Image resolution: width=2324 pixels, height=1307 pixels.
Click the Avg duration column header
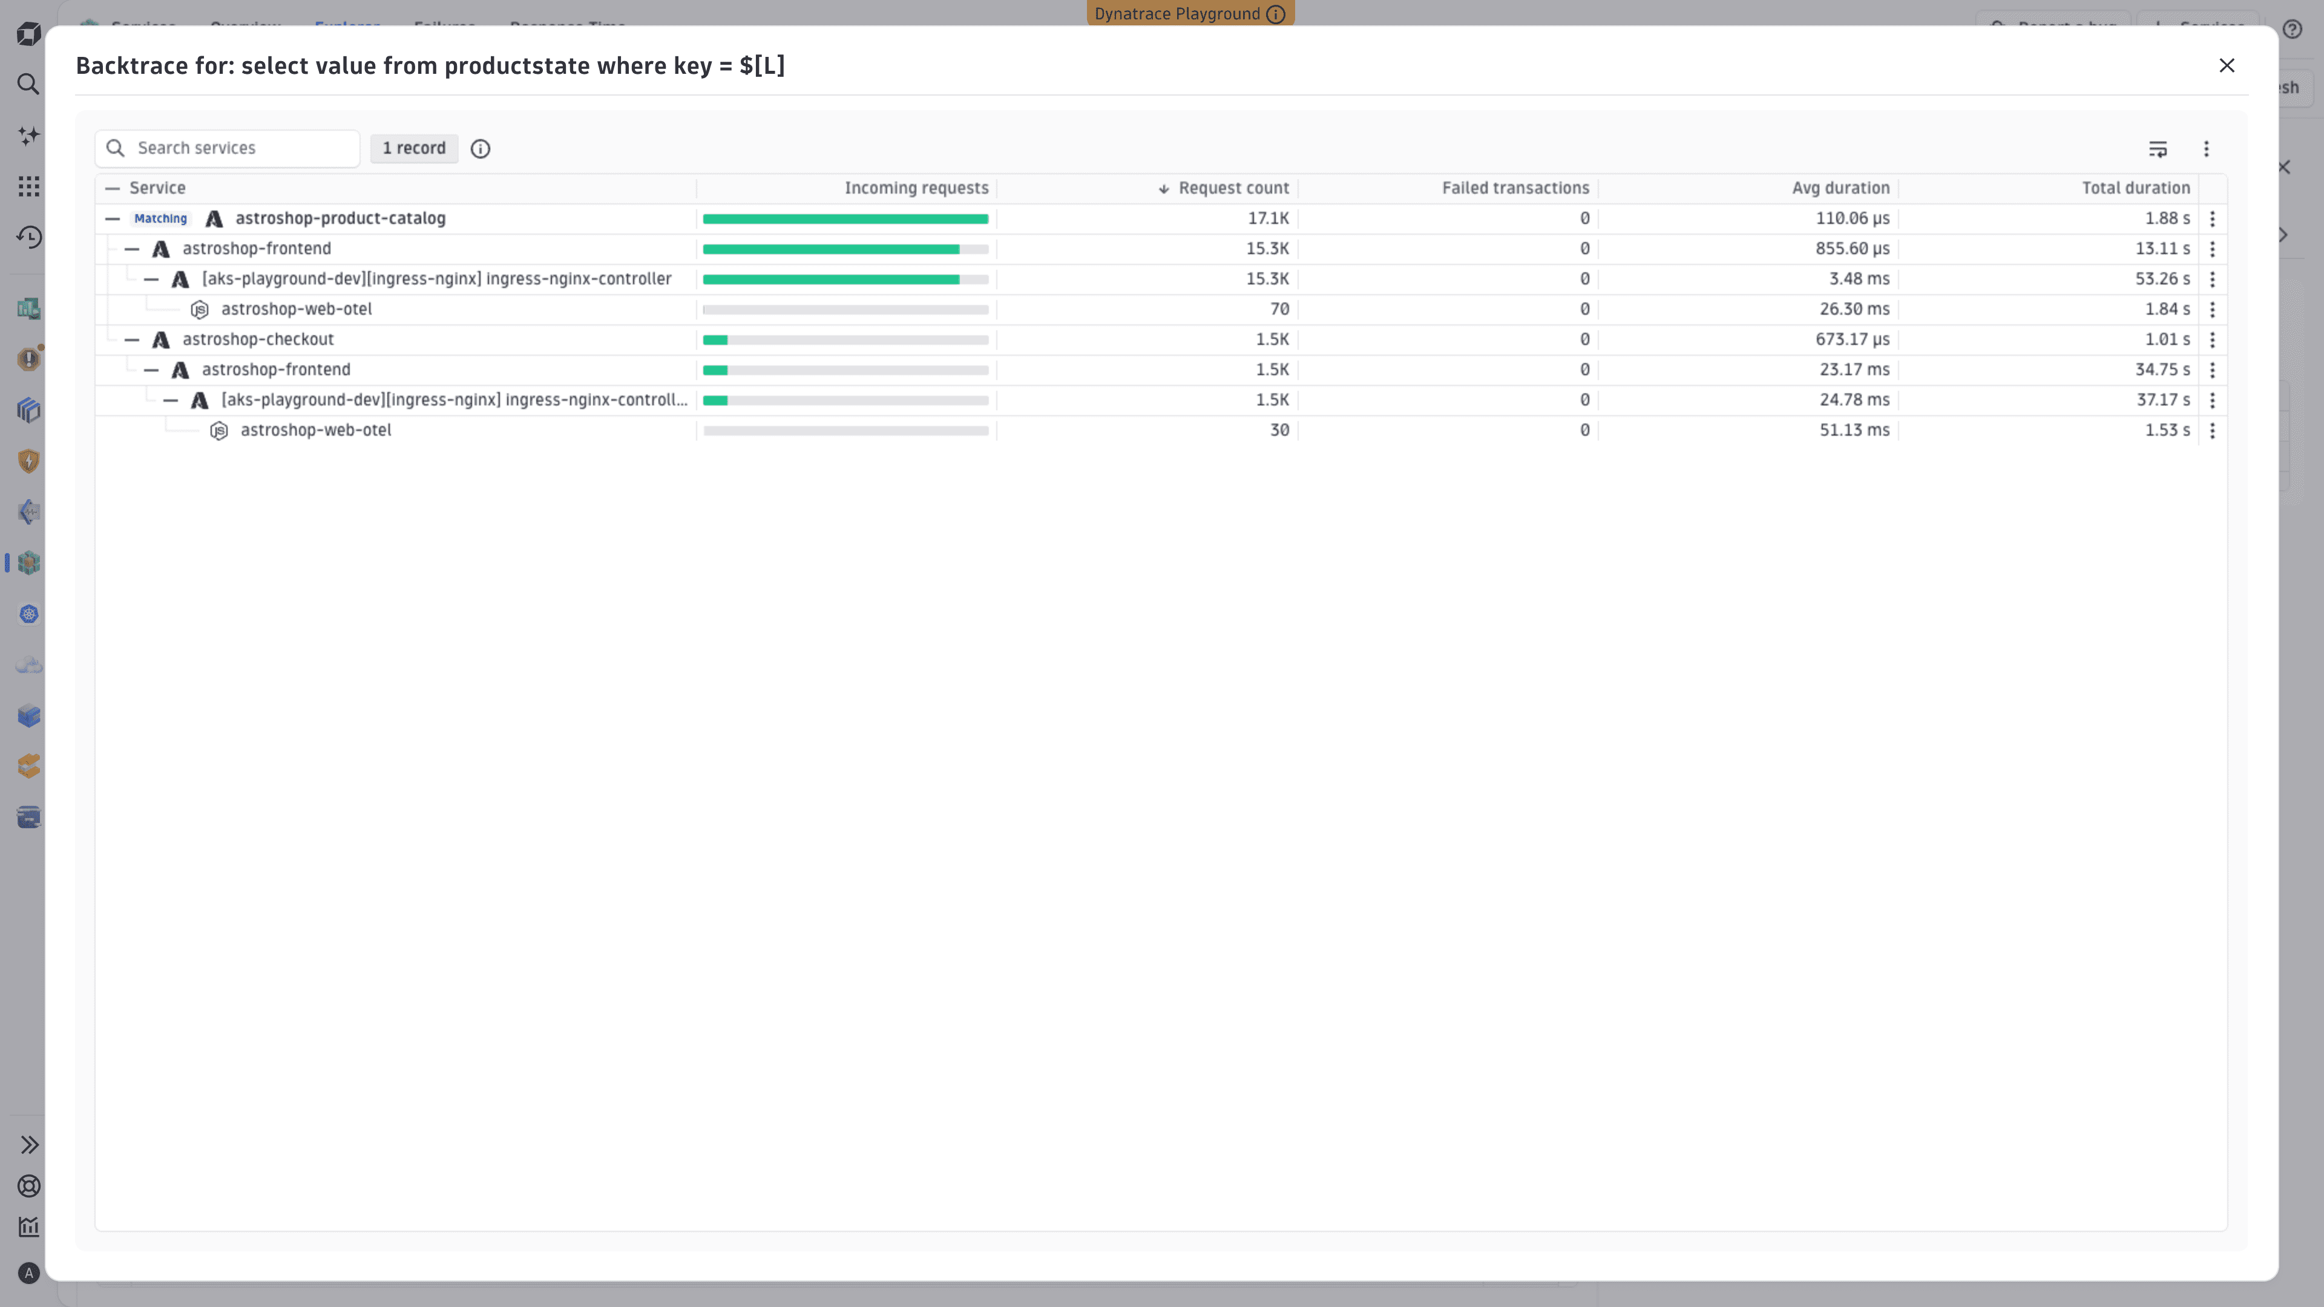(x=1840, y=189)
